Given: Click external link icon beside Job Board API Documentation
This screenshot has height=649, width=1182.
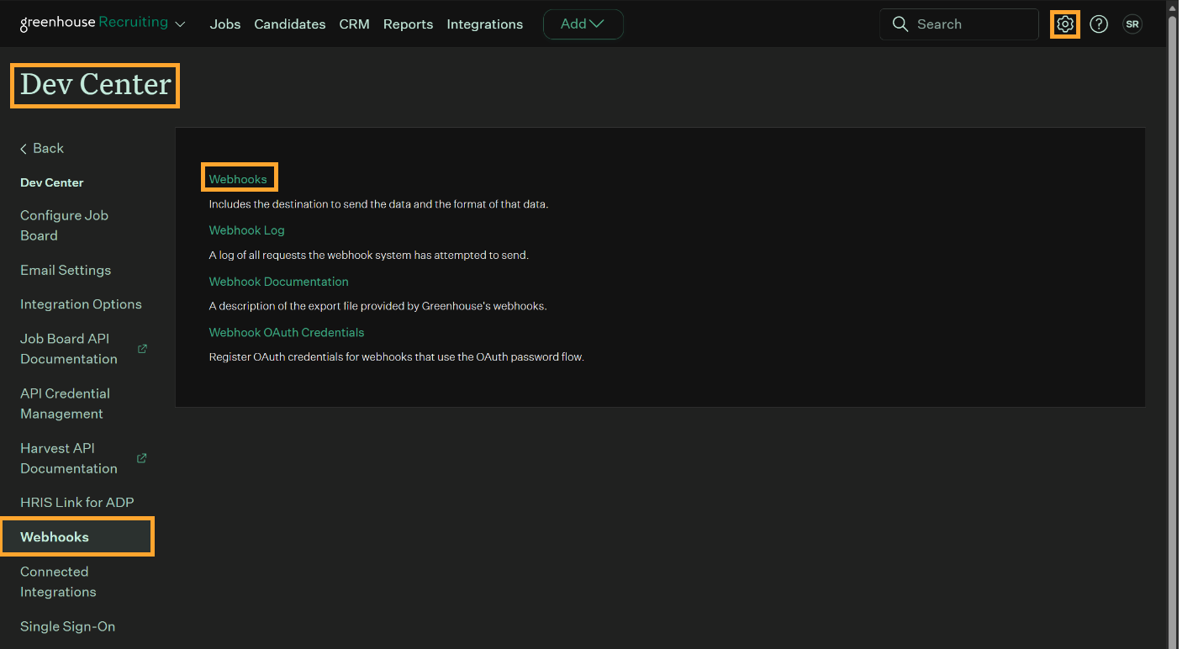Looking at the screenshot, I should coord(142,349).
